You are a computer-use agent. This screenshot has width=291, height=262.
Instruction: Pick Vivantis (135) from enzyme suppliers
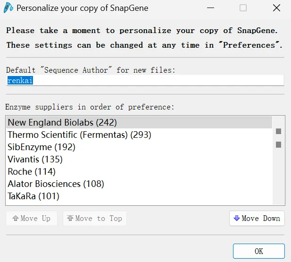click(x=35, y=160)
